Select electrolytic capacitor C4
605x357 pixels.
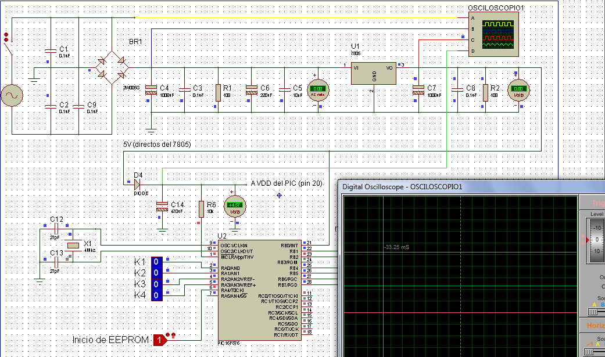pos(151,90)
